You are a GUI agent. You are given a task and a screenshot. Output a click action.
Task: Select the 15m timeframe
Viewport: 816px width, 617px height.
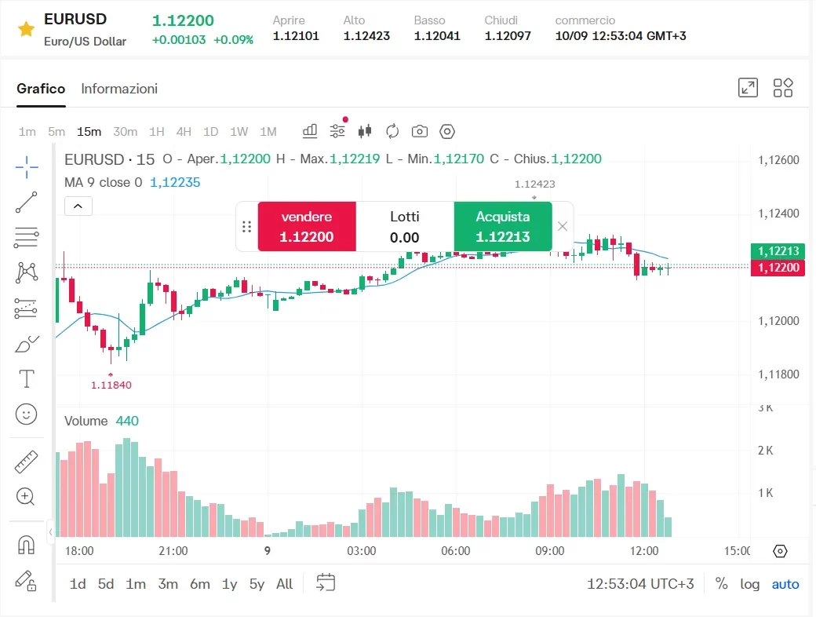coord(89,132)
